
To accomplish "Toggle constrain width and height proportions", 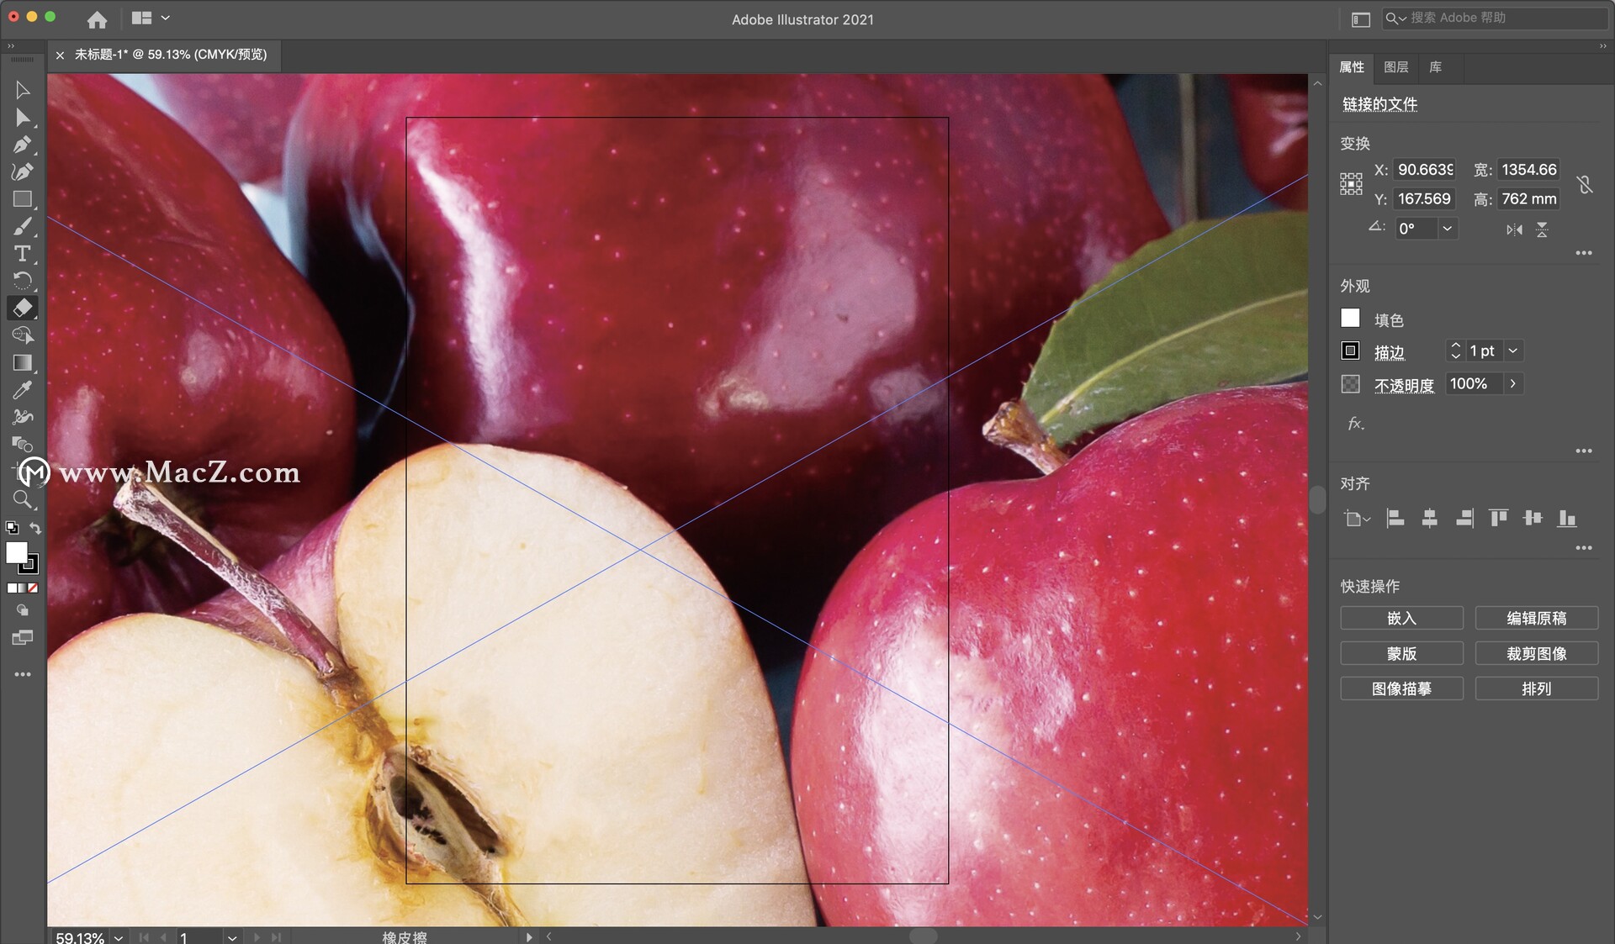I will click(x=1585, y=184).
